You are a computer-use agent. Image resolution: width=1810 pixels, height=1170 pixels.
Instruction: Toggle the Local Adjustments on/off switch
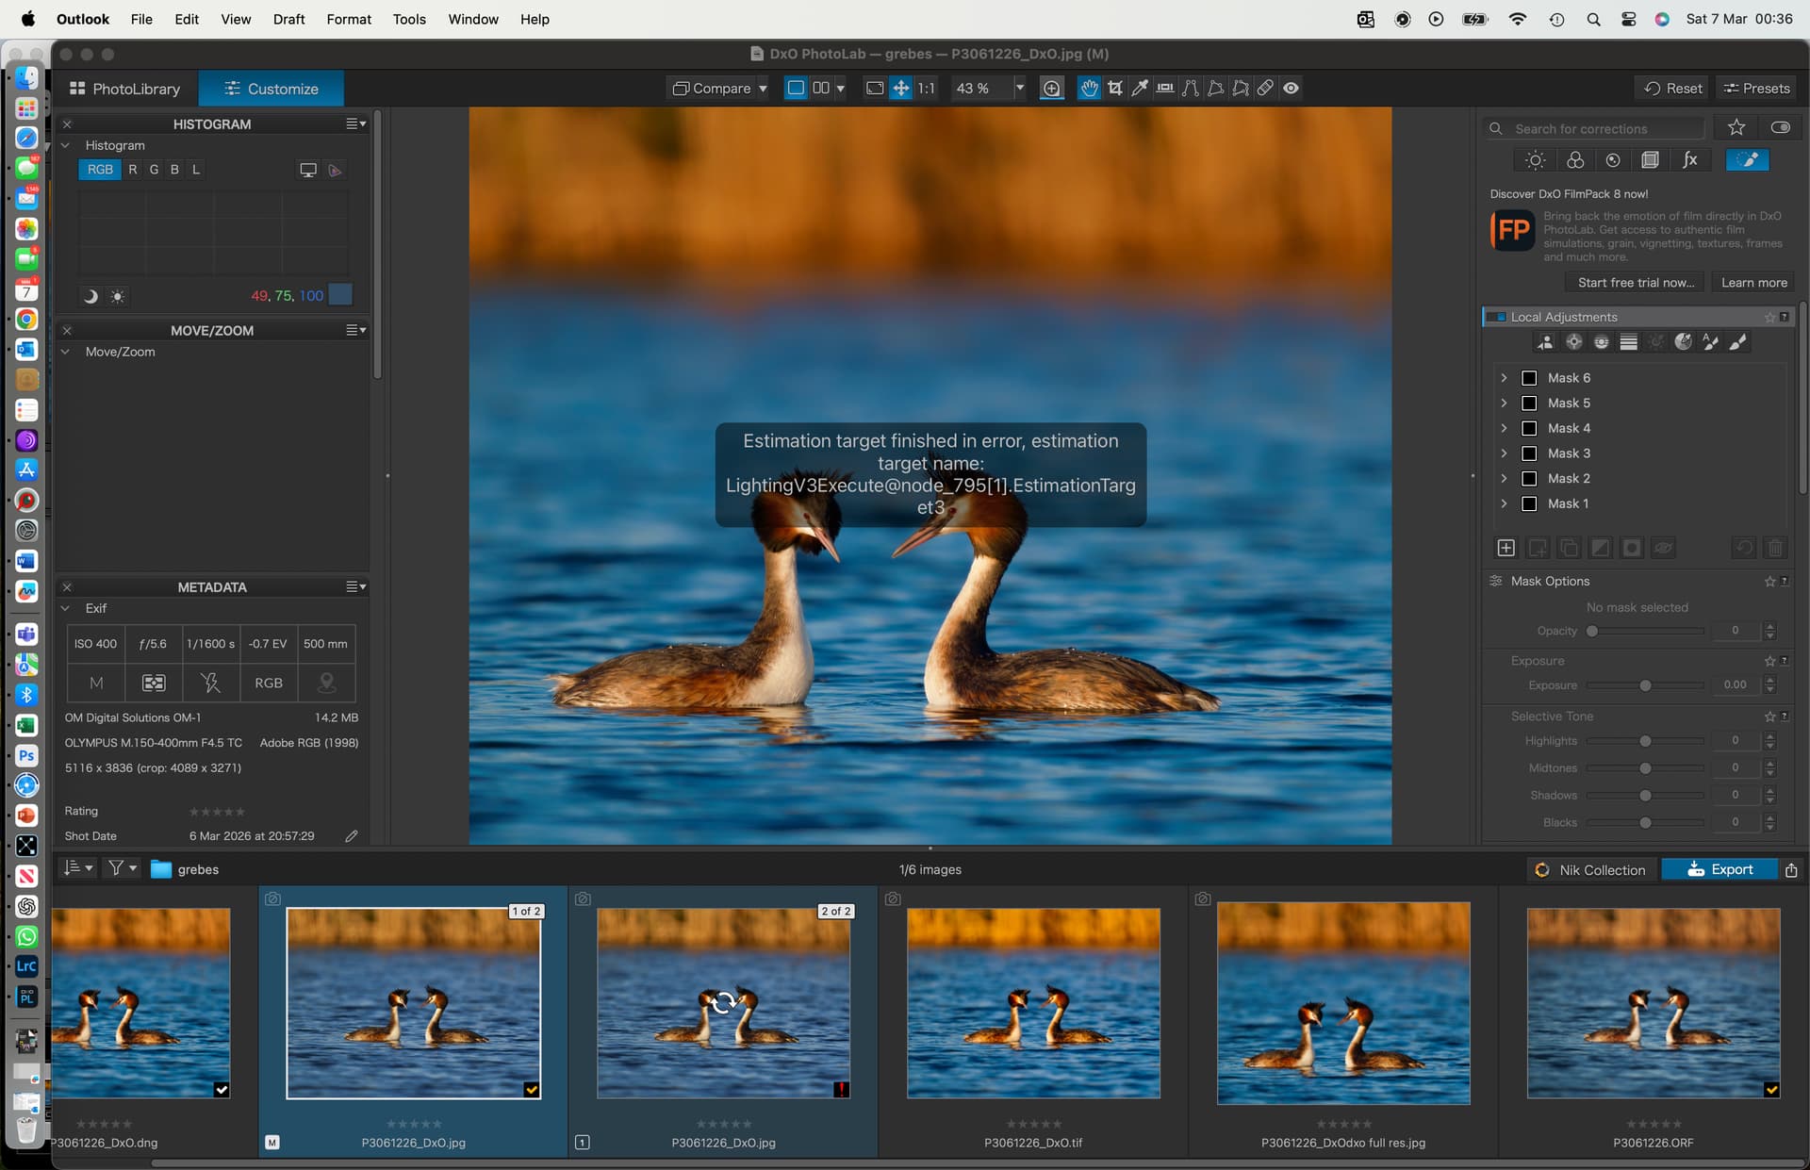click(x=1496, y=317)
